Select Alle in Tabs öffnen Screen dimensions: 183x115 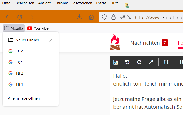coord(24,98)
